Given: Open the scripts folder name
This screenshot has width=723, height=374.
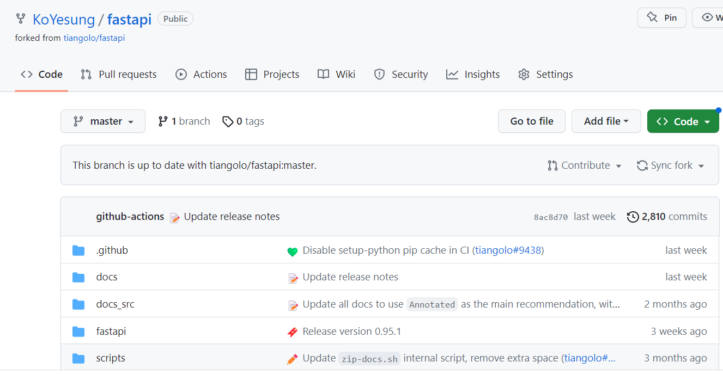Looking at the screenshot, I should click(x=111, y=358).
